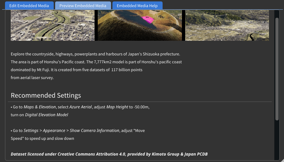Open the Embedded Media Help tab
Image resolution: width=284 pixels, height=162 pixels.
point(137,6)
